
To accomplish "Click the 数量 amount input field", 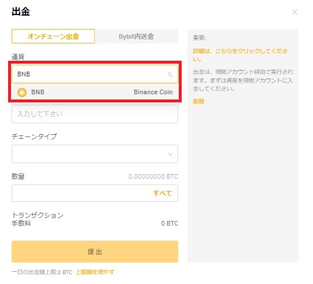I will (x=95, y=193).
